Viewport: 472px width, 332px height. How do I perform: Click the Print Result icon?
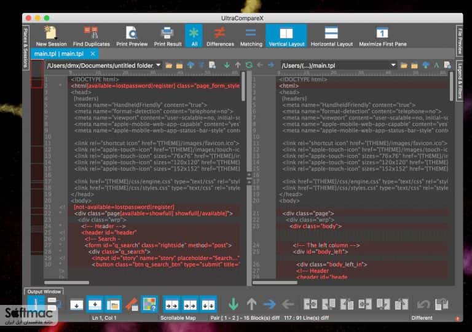[168, 36]
